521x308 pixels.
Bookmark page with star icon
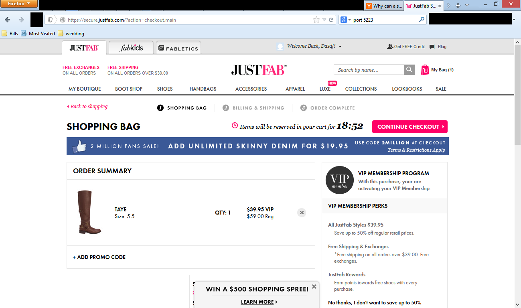pos(316,20)
